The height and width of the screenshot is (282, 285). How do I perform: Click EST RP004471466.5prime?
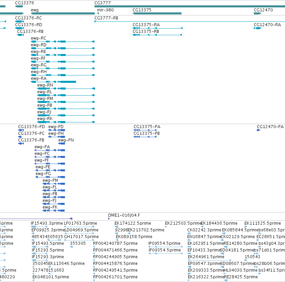click(x=94, y=253)
